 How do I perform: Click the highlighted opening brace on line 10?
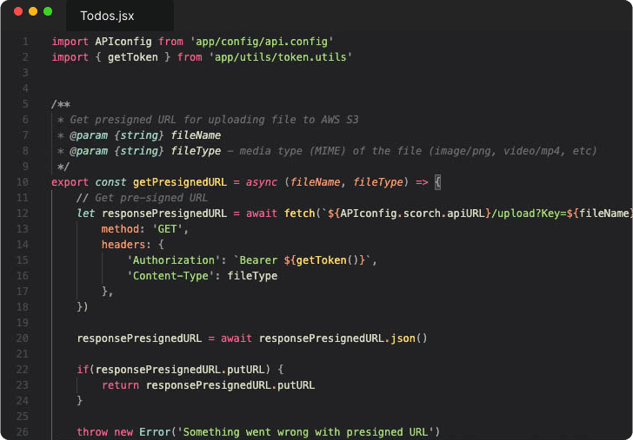pos(437,182)
